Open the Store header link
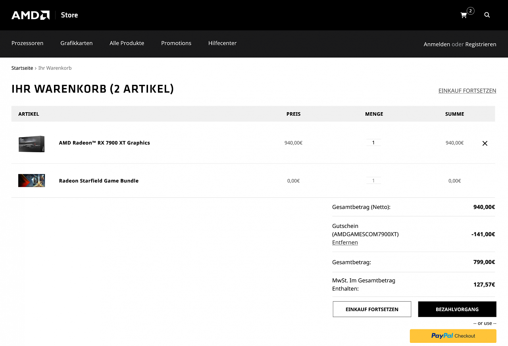The image size is (508, 346). [x=69, y=15]
